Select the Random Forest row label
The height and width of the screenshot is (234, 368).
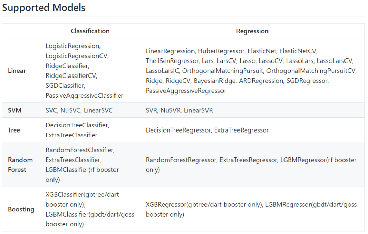20,165
